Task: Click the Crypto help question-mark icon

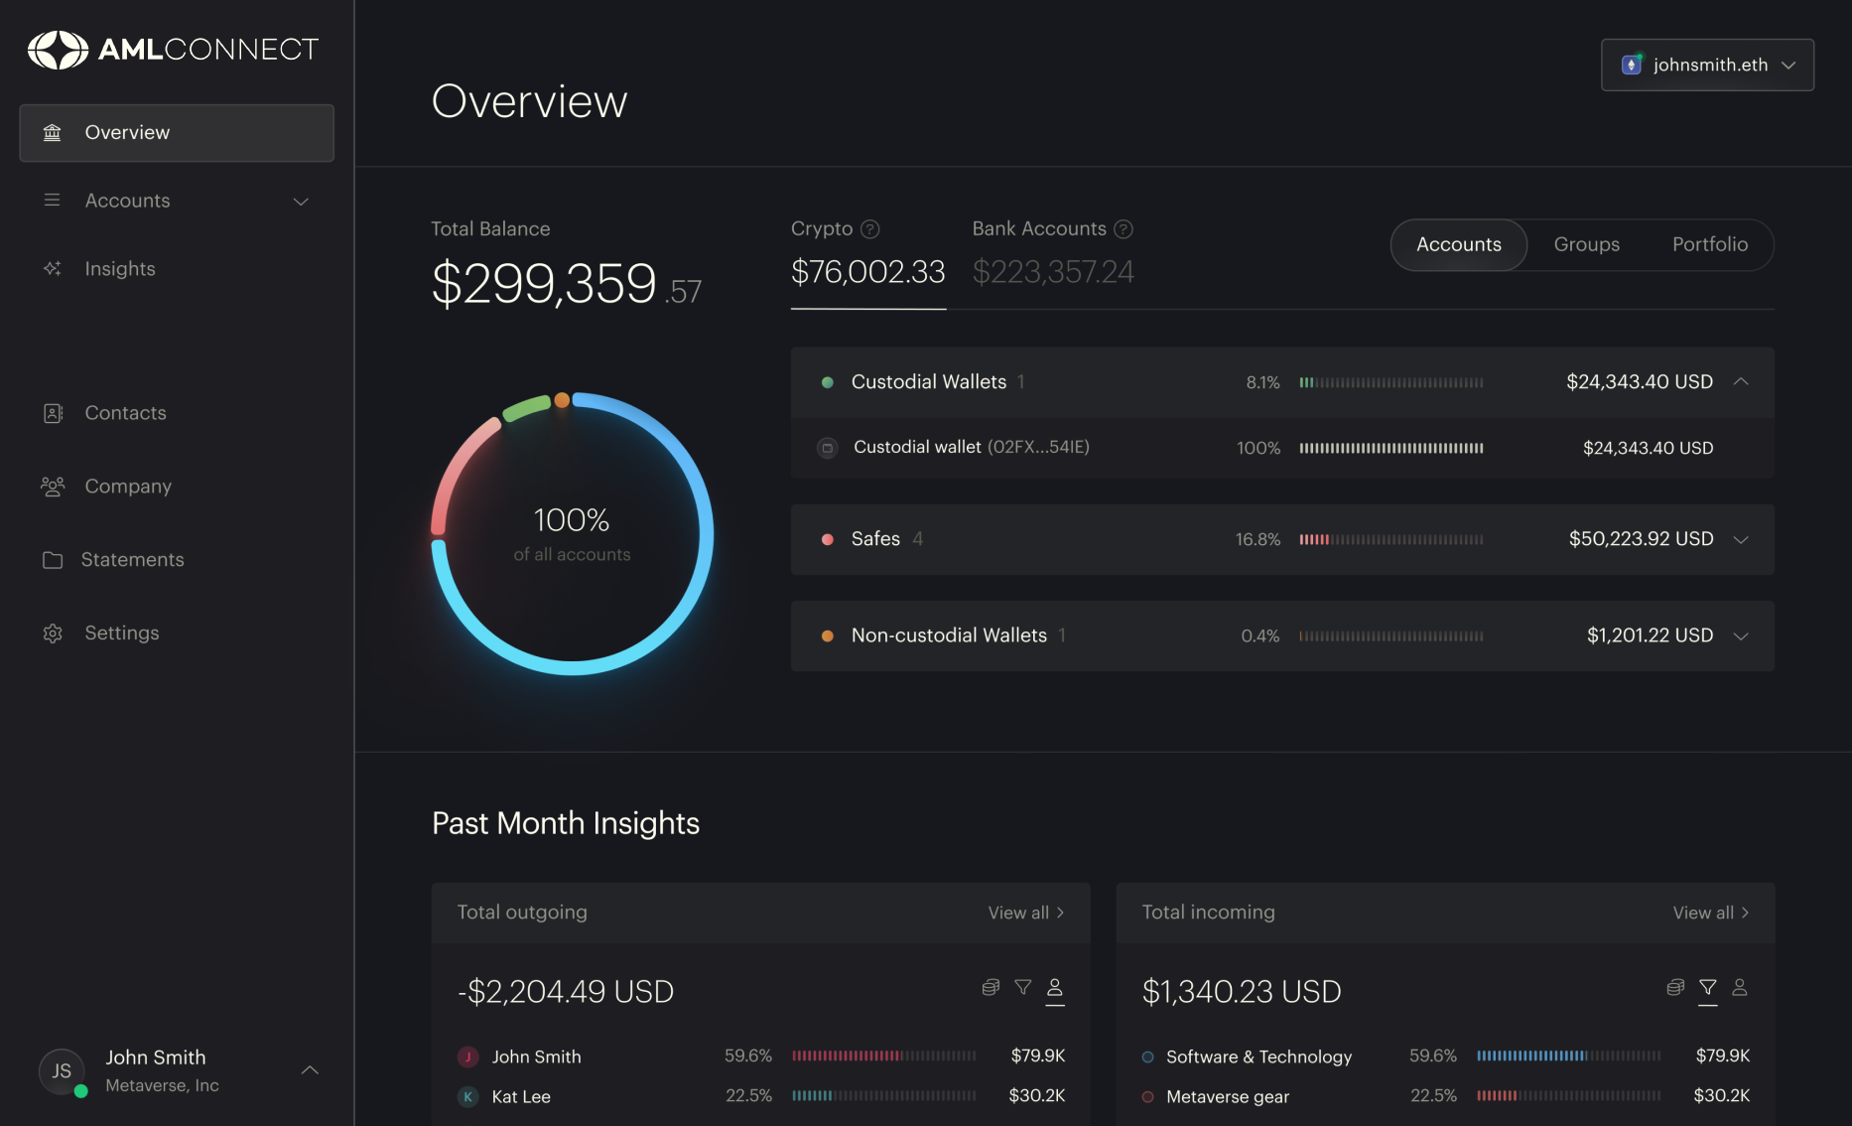Action: tap(870, 229)
